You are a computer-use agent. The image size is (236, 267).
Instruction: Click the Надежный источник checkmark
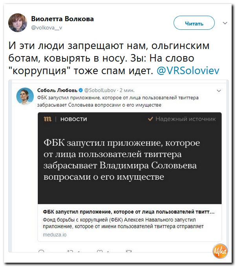[x=150, y=119]
